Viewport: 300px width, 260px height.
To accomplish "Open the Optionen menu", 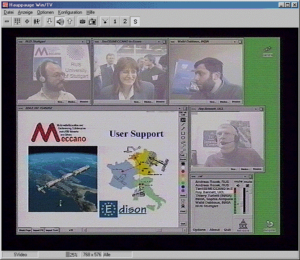I will click(x=45, y=12).
